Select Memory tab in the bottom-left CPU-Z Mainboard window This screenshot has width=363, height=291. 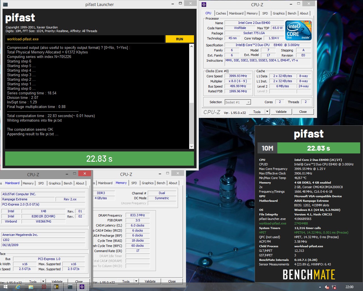[28, 183]
